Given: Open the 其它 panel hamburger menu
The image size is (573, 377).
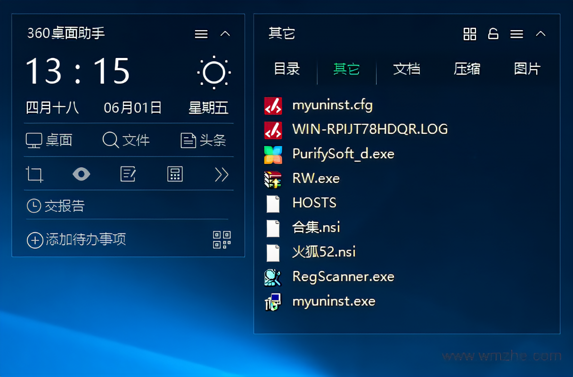Looking at the screenshot, I should (517, 34).
